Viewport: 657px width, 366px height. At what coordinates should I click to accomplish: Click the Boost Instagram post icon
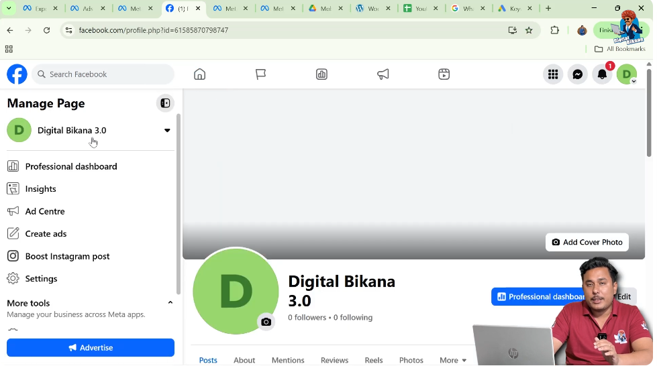[x=13, y=256]
